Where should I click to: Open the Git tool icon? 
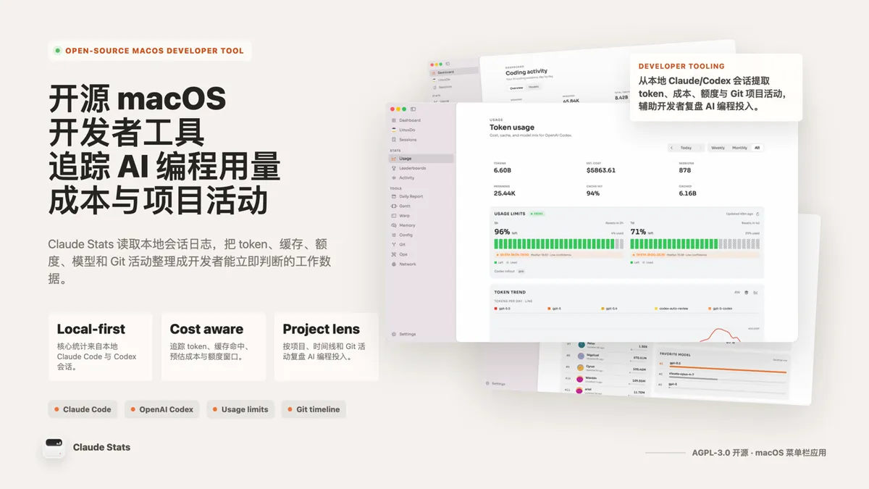point(394,245)
